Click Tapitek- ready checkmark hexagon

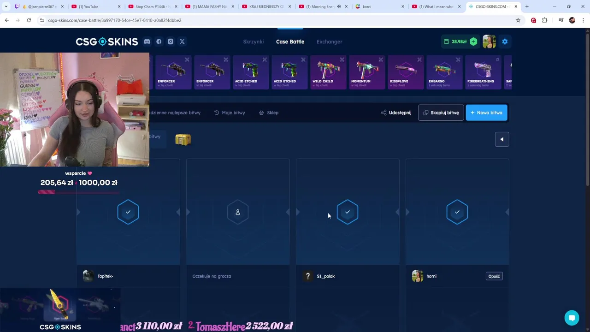pyautogui.click(x=128, y=212)
